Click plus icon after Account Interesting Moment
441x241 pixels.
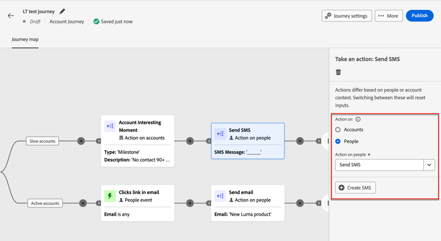(x=190, y=141)
